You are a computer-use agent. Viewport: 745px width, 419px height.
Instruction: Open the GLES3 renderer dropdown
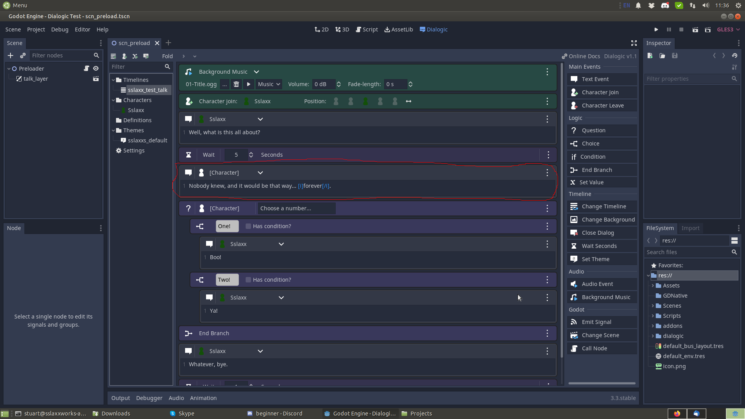tap(728, 29)
